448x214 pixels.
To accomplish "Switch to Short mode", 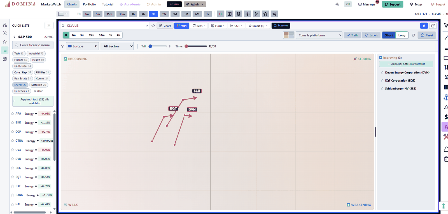I will (389, 35).
